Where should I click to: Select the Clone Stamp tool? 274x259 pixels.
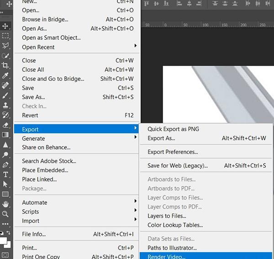point(5,105)
